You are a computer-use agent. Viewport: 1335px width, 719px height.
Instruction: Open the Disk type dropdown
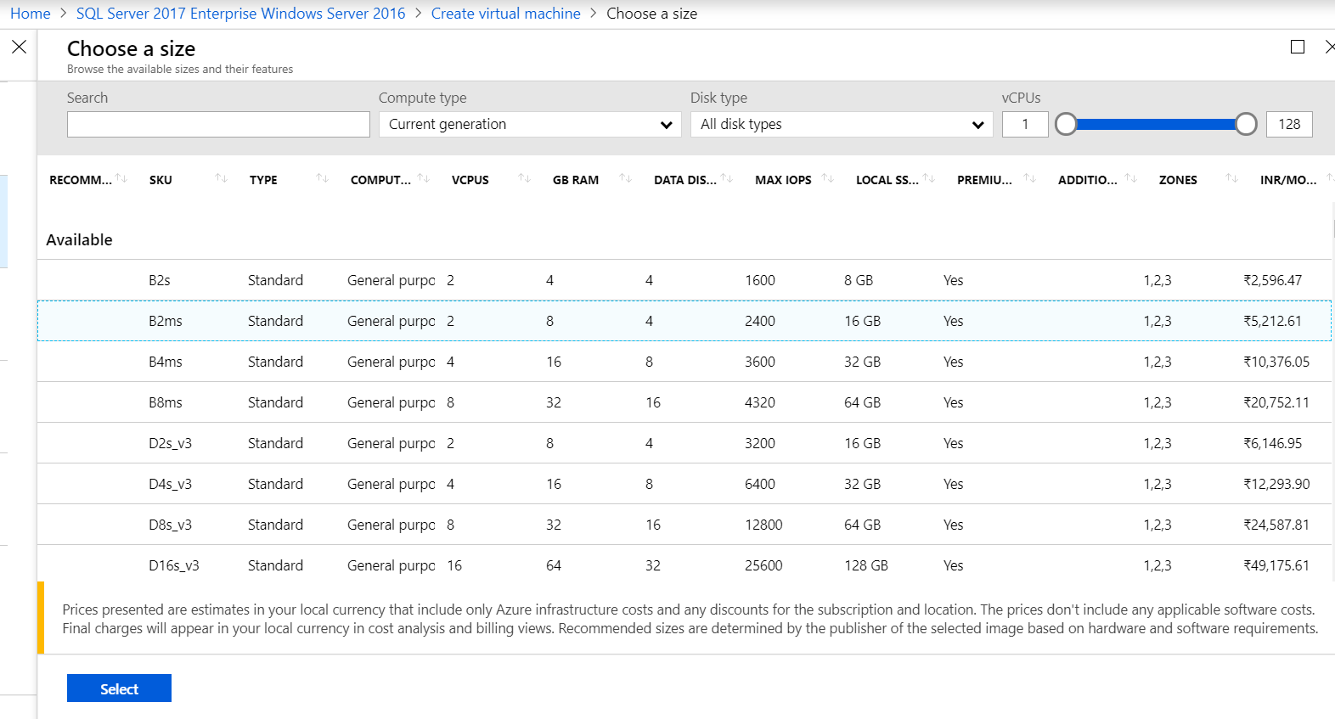[x=842, y=125]
